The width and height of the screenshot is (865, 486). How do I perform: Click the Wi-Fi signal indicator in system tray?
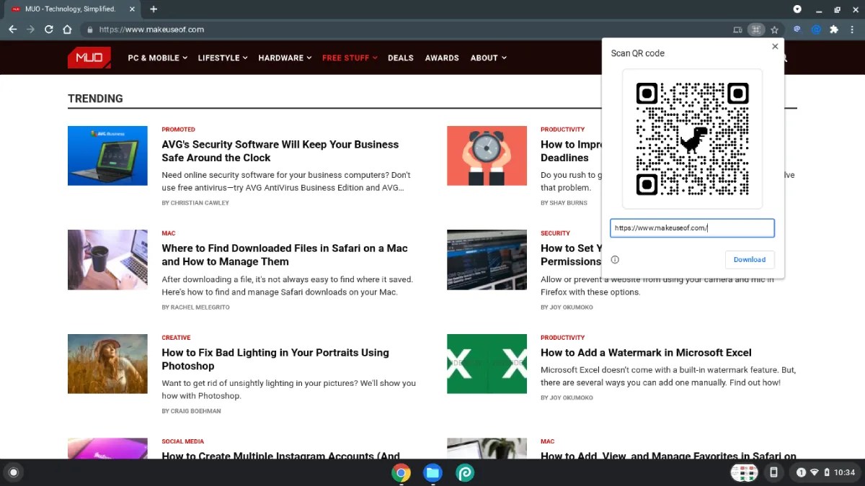click(x=814, y=472)
